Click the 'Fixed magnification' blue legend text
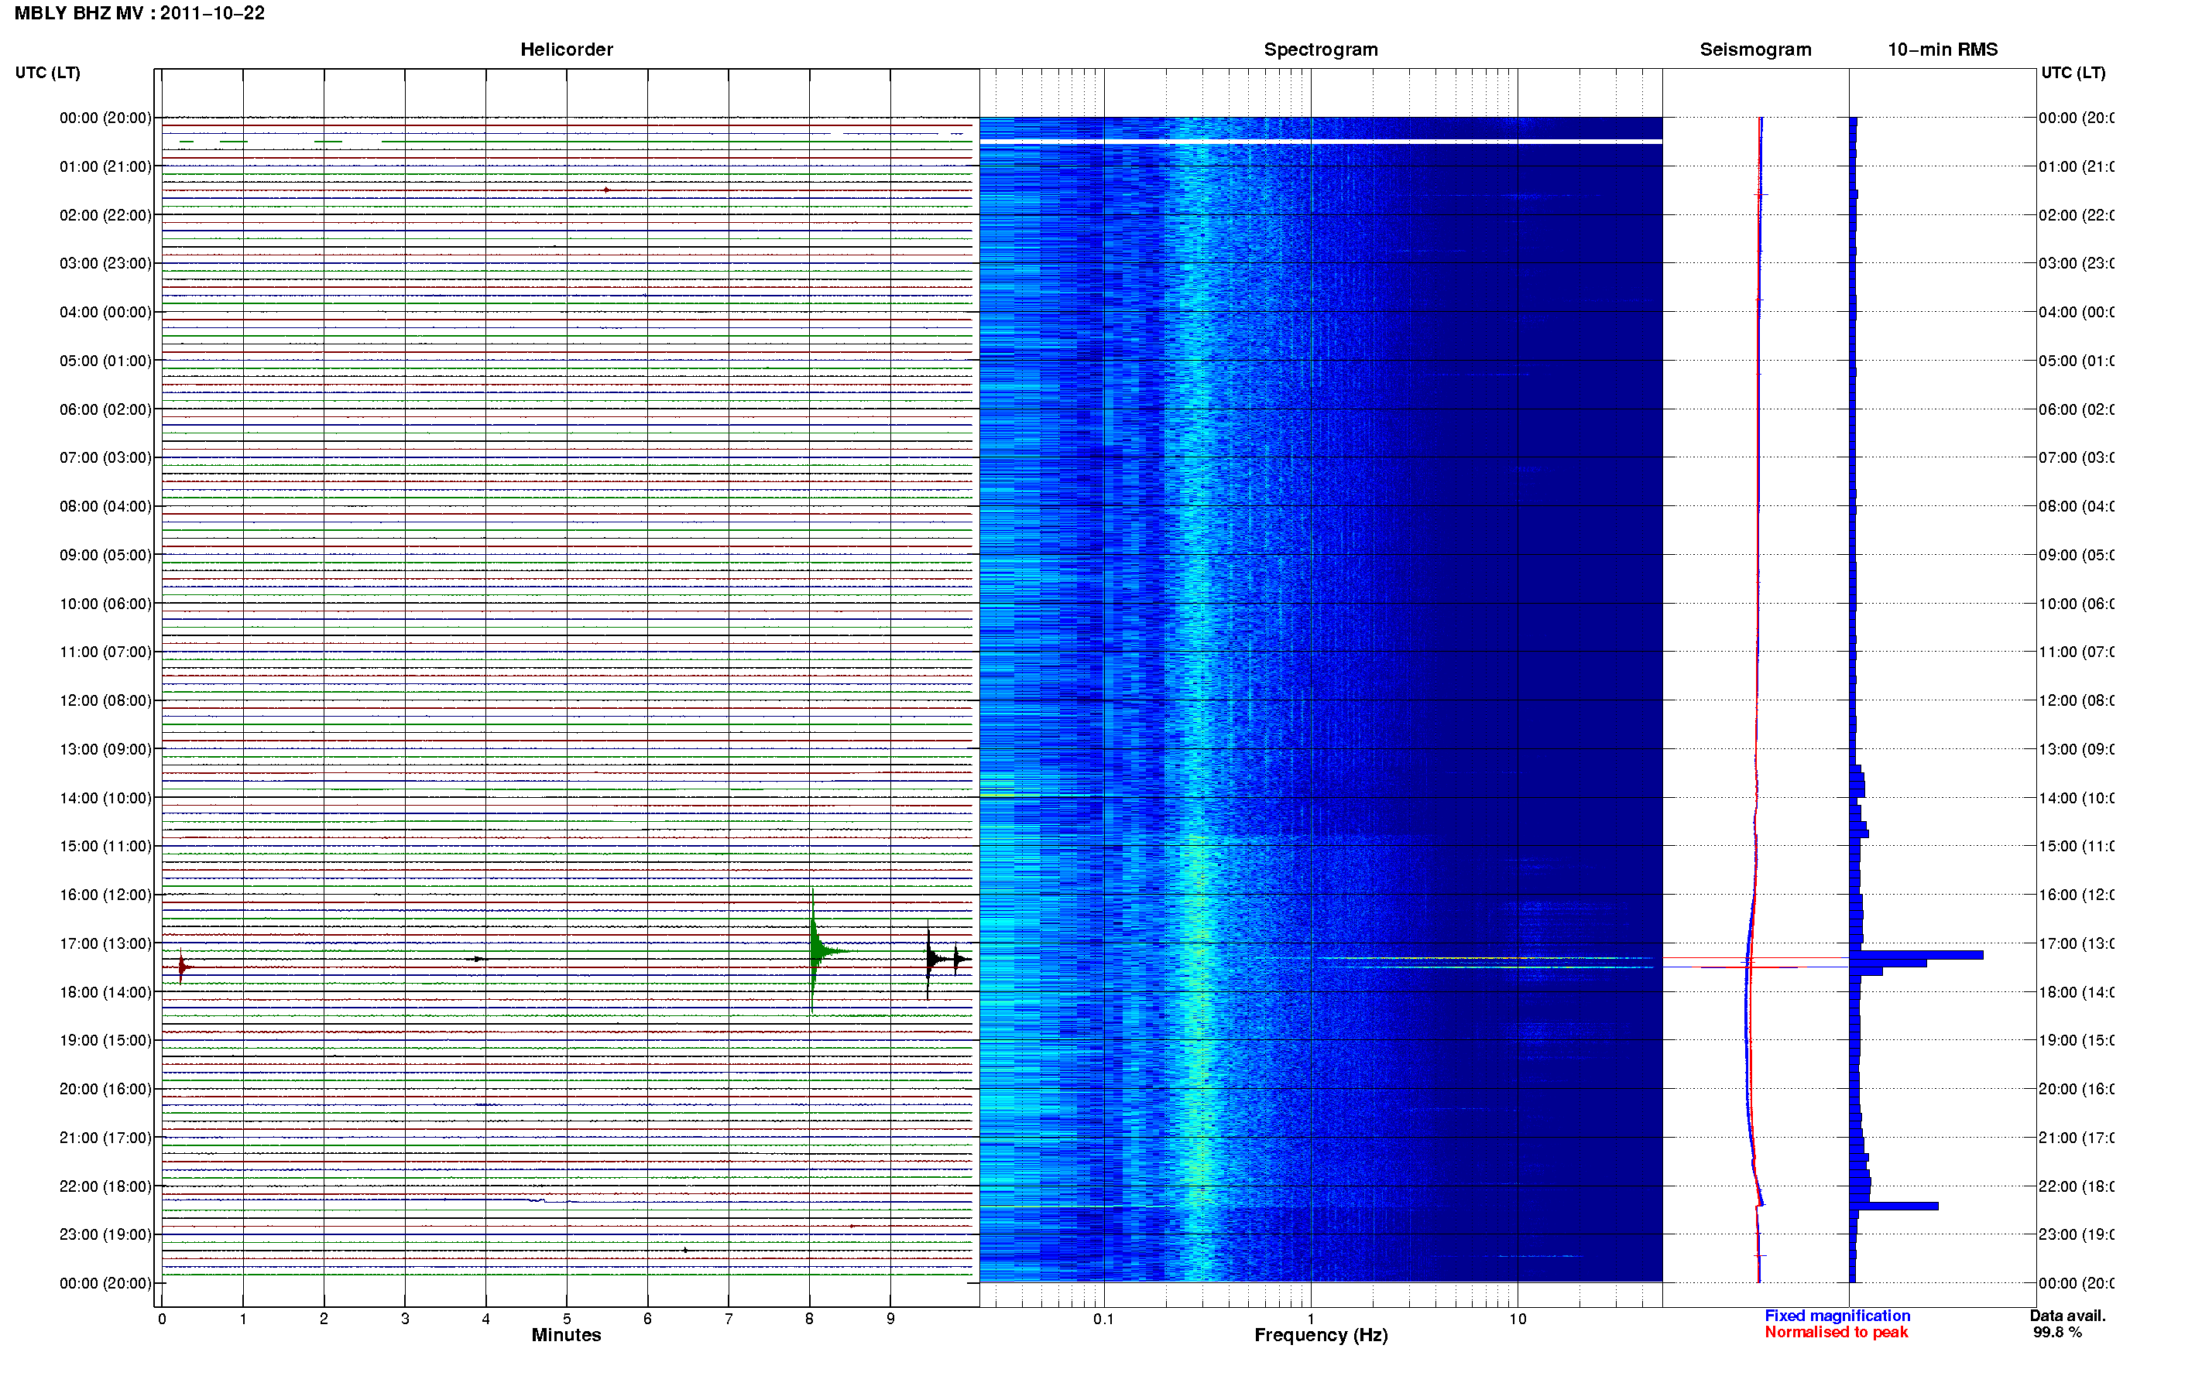Screen dimensions: 2202x1376 click(x=1837, y=1316)
